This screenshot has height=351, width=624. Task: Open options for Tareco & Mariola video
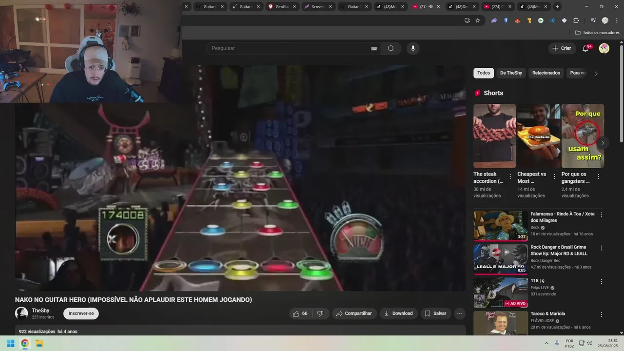[x=601, y=314]
